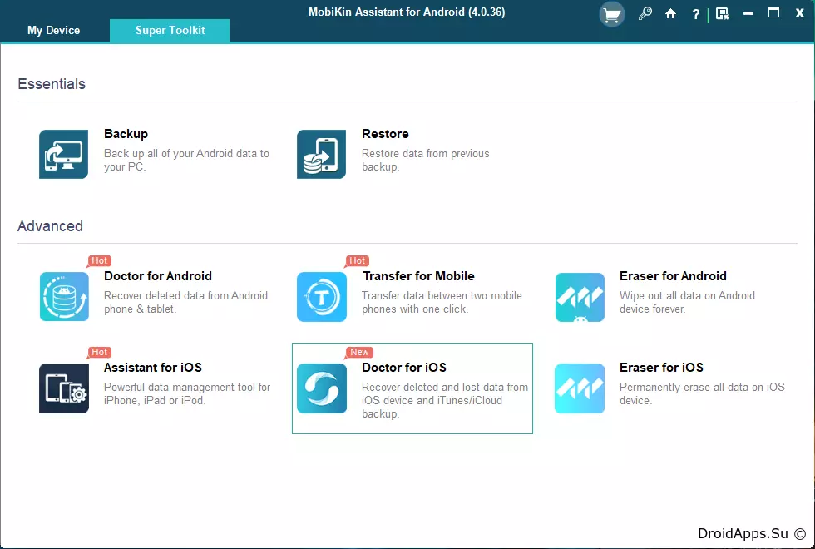The height and width of the screenshot is (549, 815).
Task: Click the key registration icon
Action: [645, 14]
